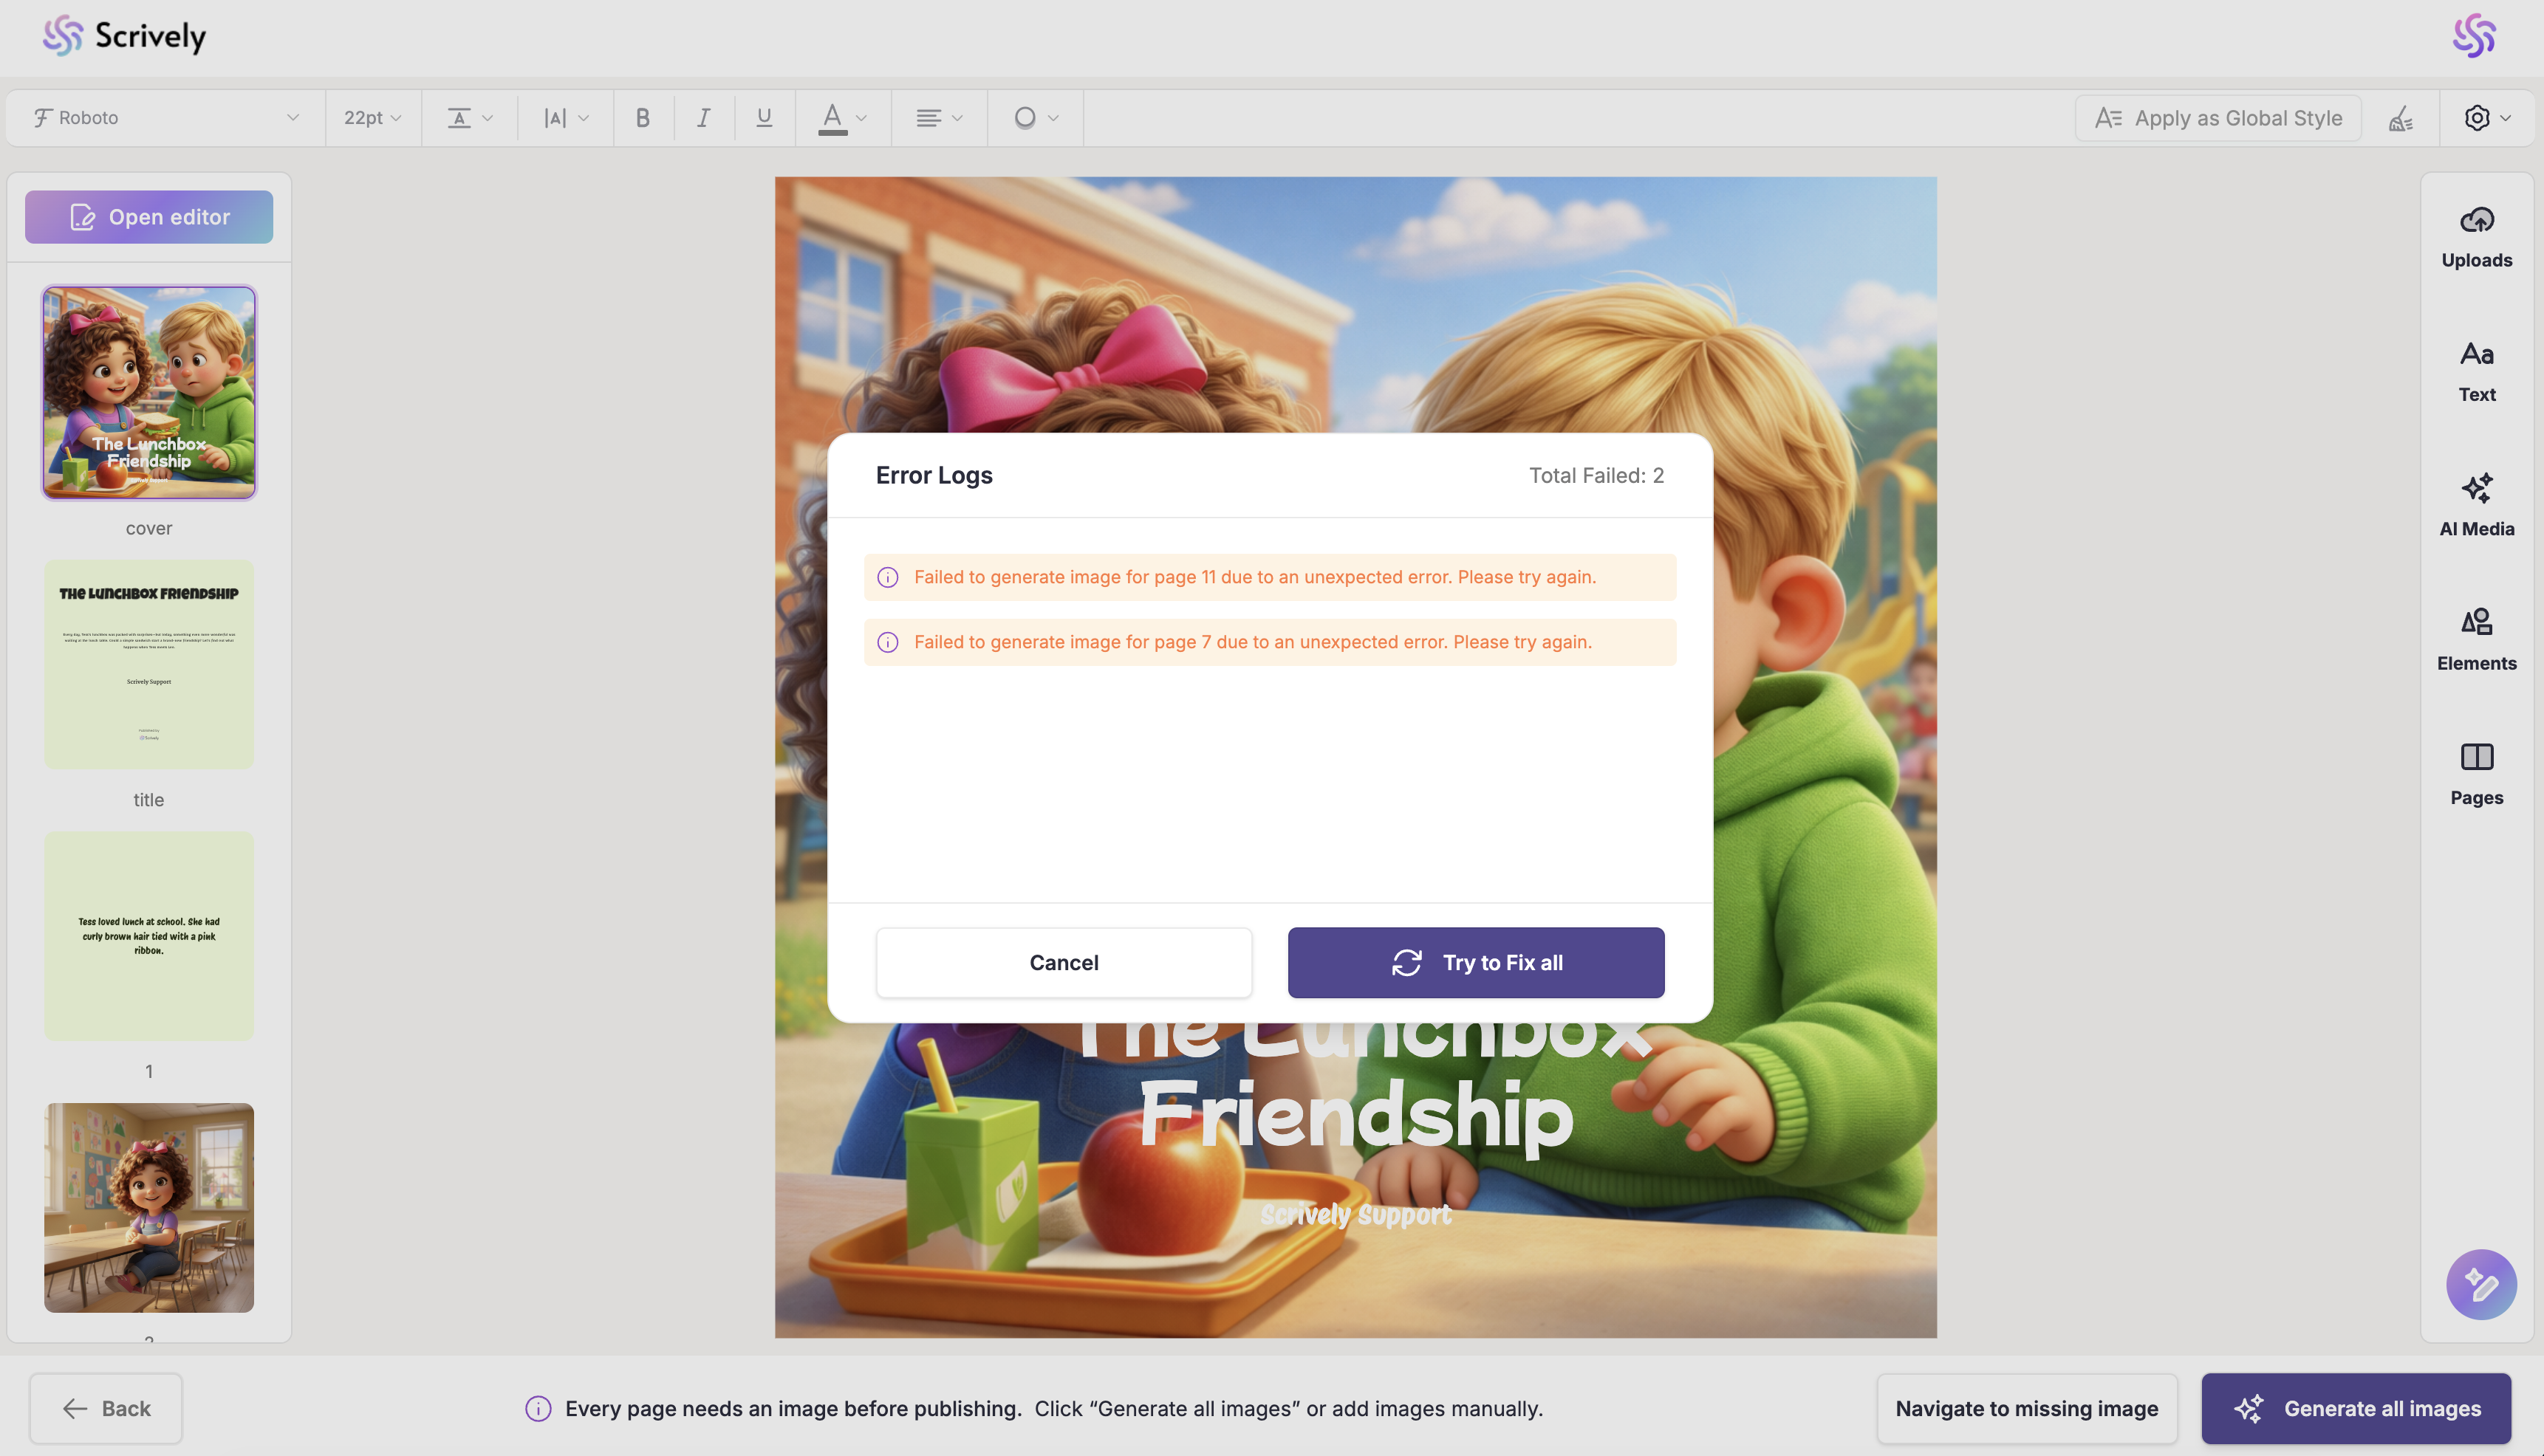Image resolution: width=2544 pixels, height=1456 pixels.
Task: Open the Uploads panel
Action: click(2476, 236)
